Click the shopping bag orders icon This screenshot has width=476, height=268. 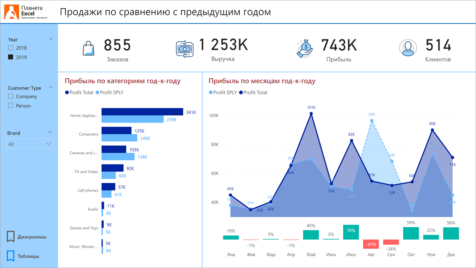click(x=88, y=49)
